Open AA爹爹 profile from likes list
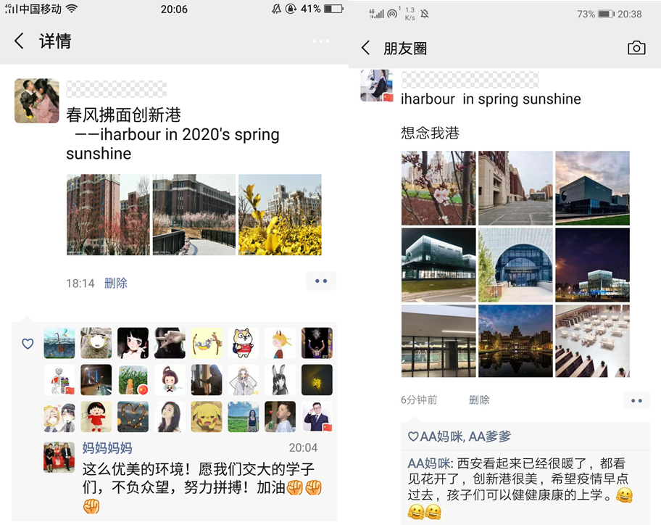Viewport: 661px width, 525px height. pos(489,437)
